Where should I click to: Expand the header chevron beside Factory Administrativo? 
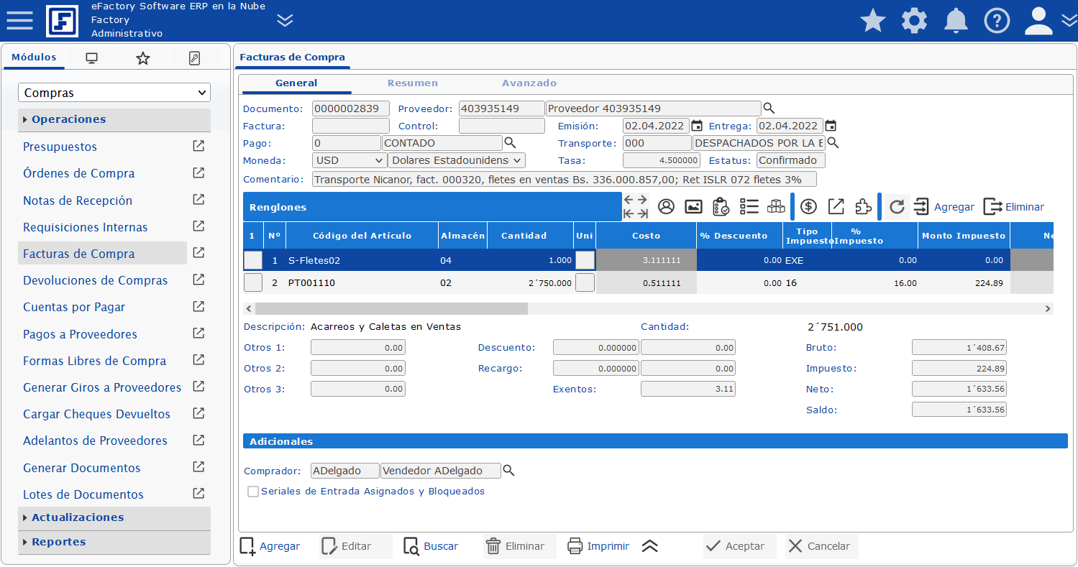tap(285, 20)
